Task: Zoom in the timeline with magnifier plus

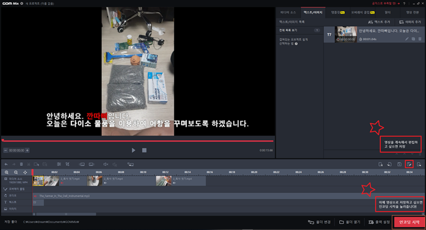Action: pyautogui.click(x=7, y=173)
